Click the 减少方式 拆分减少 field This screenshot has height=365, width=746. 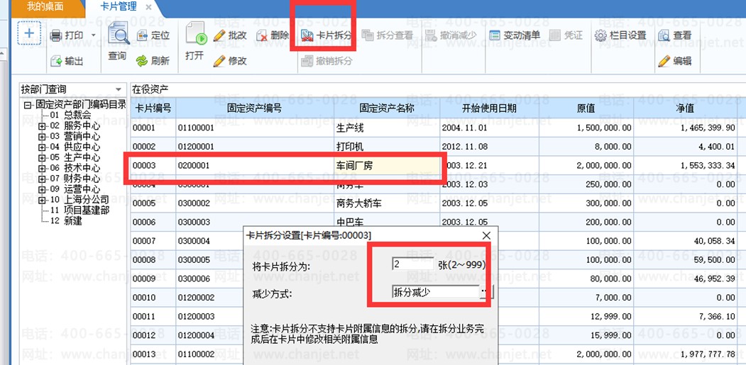click(435, 292)
